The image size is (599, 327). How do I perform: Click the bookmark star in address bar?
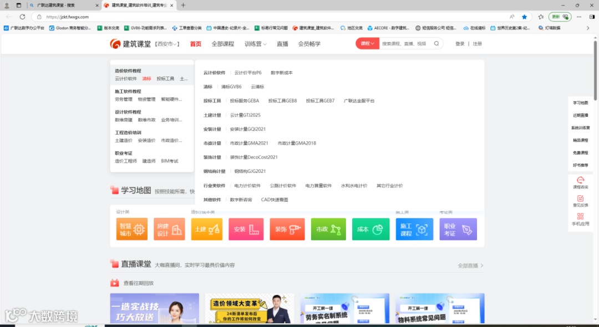[x=525, y=17]
